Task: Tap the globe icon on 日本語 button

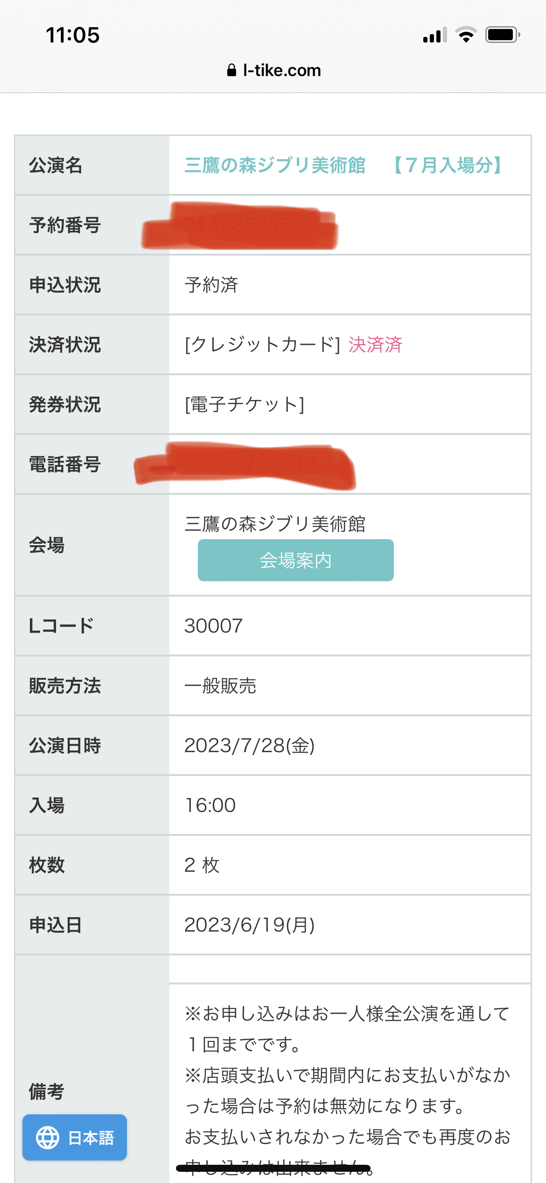Action: point(48,1138)
